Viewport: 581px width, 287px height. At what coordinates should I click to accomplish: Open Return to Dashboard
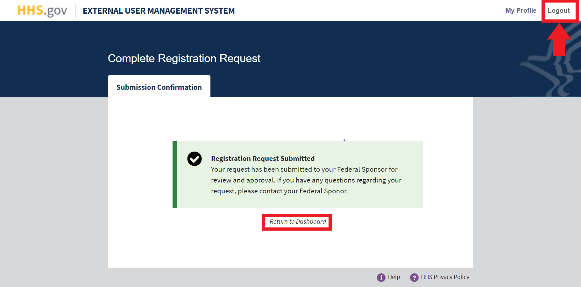coord(296,221)
